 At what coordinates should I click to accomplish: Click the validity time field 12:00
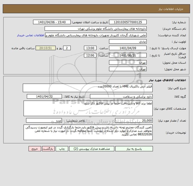[x=90, y=55]
